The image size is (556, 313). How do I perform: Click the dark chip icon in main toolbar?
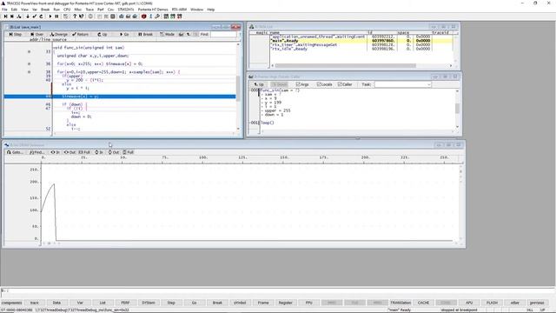point(112,17)
